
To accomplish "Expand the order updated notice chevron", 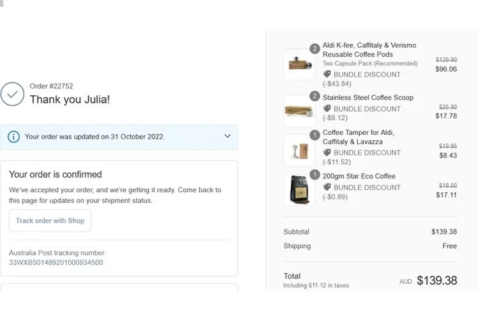I will click(227, 136).
